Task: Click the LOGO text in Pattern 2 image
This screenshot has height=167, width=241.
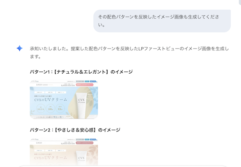Action: tap(39, 143)
